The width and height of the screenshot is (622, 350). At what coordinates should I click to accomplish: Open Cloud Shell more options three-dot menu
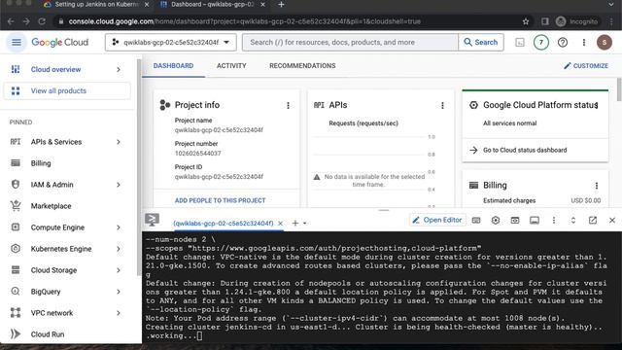coord(554,221)
